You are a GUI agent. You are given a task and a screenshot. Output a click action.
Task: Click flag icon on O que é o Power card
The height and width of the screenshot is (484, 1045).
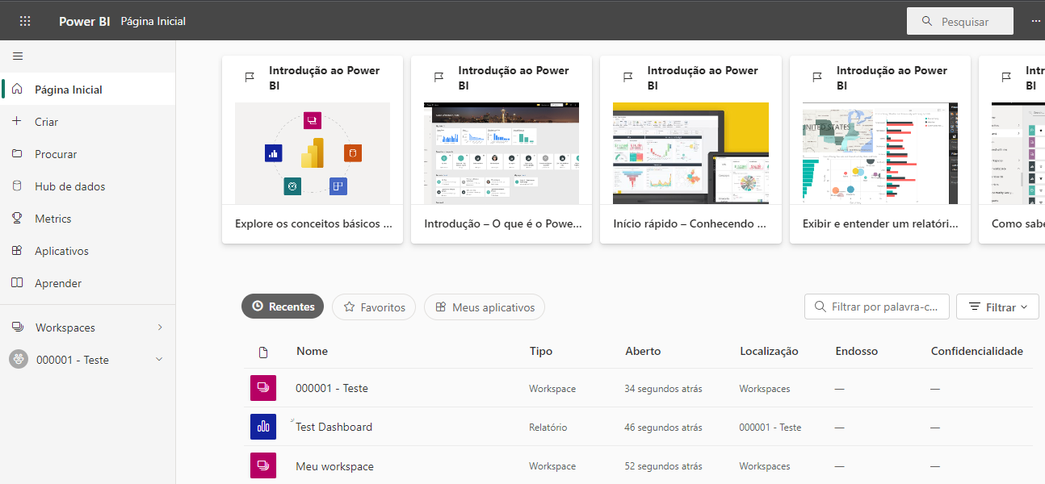439,77
